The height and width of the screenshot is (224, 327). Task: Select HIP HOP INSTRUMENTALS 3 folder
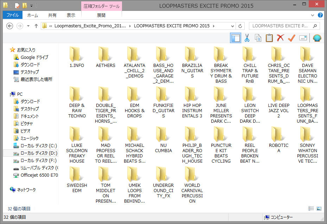[192, 102]
